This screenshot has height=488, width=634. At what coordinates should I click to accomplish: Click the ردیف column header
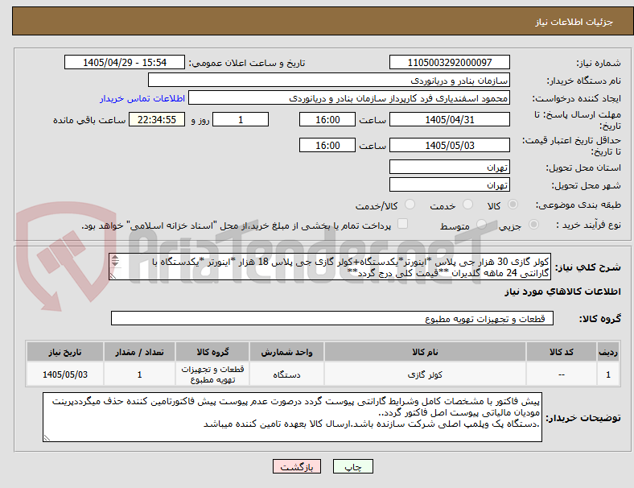point(607,352)
